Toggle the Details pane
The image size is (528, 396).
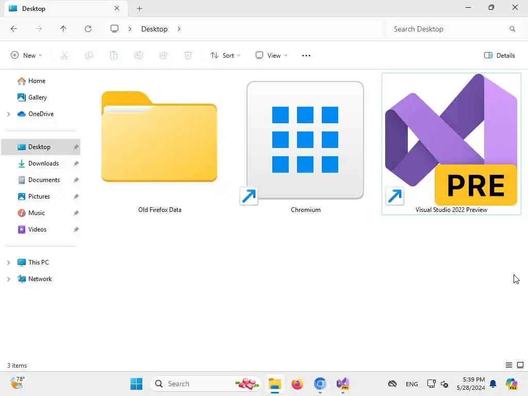click(x=499, y=56)
